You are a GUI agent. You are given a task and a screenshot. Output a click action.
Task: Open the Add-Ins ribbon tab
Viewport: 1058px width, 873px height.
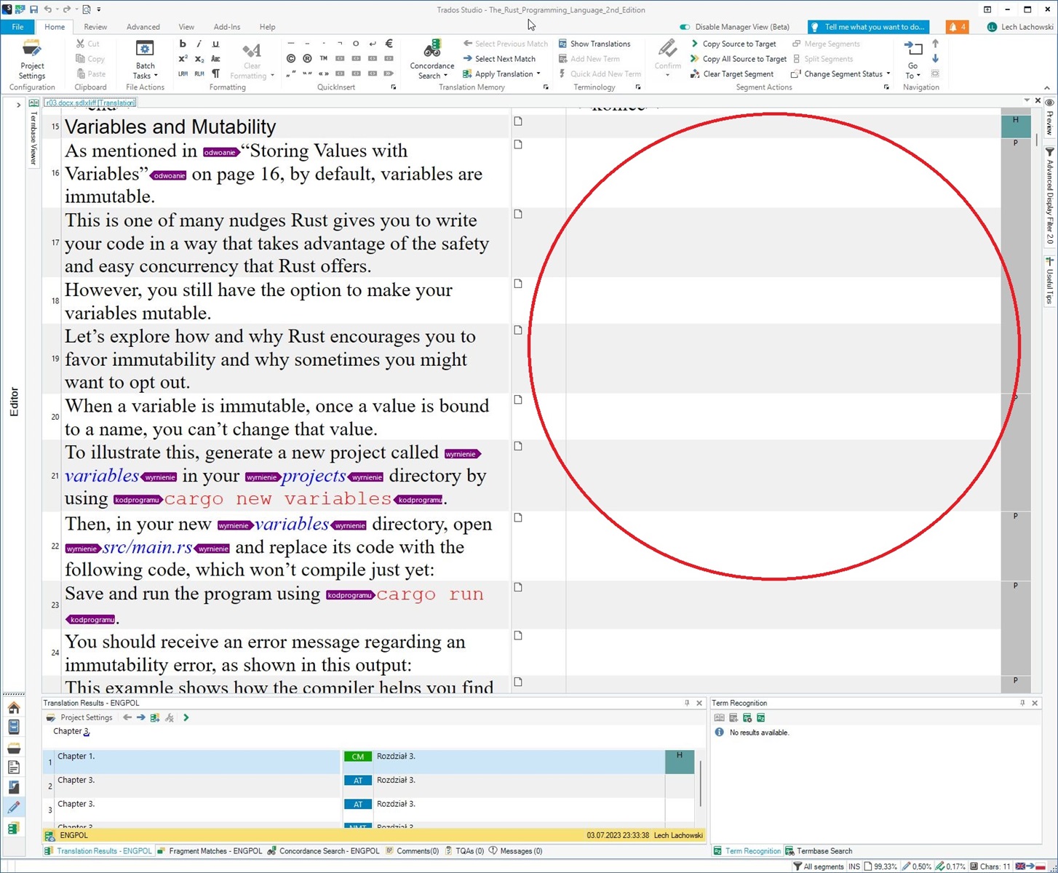[227, 27]
